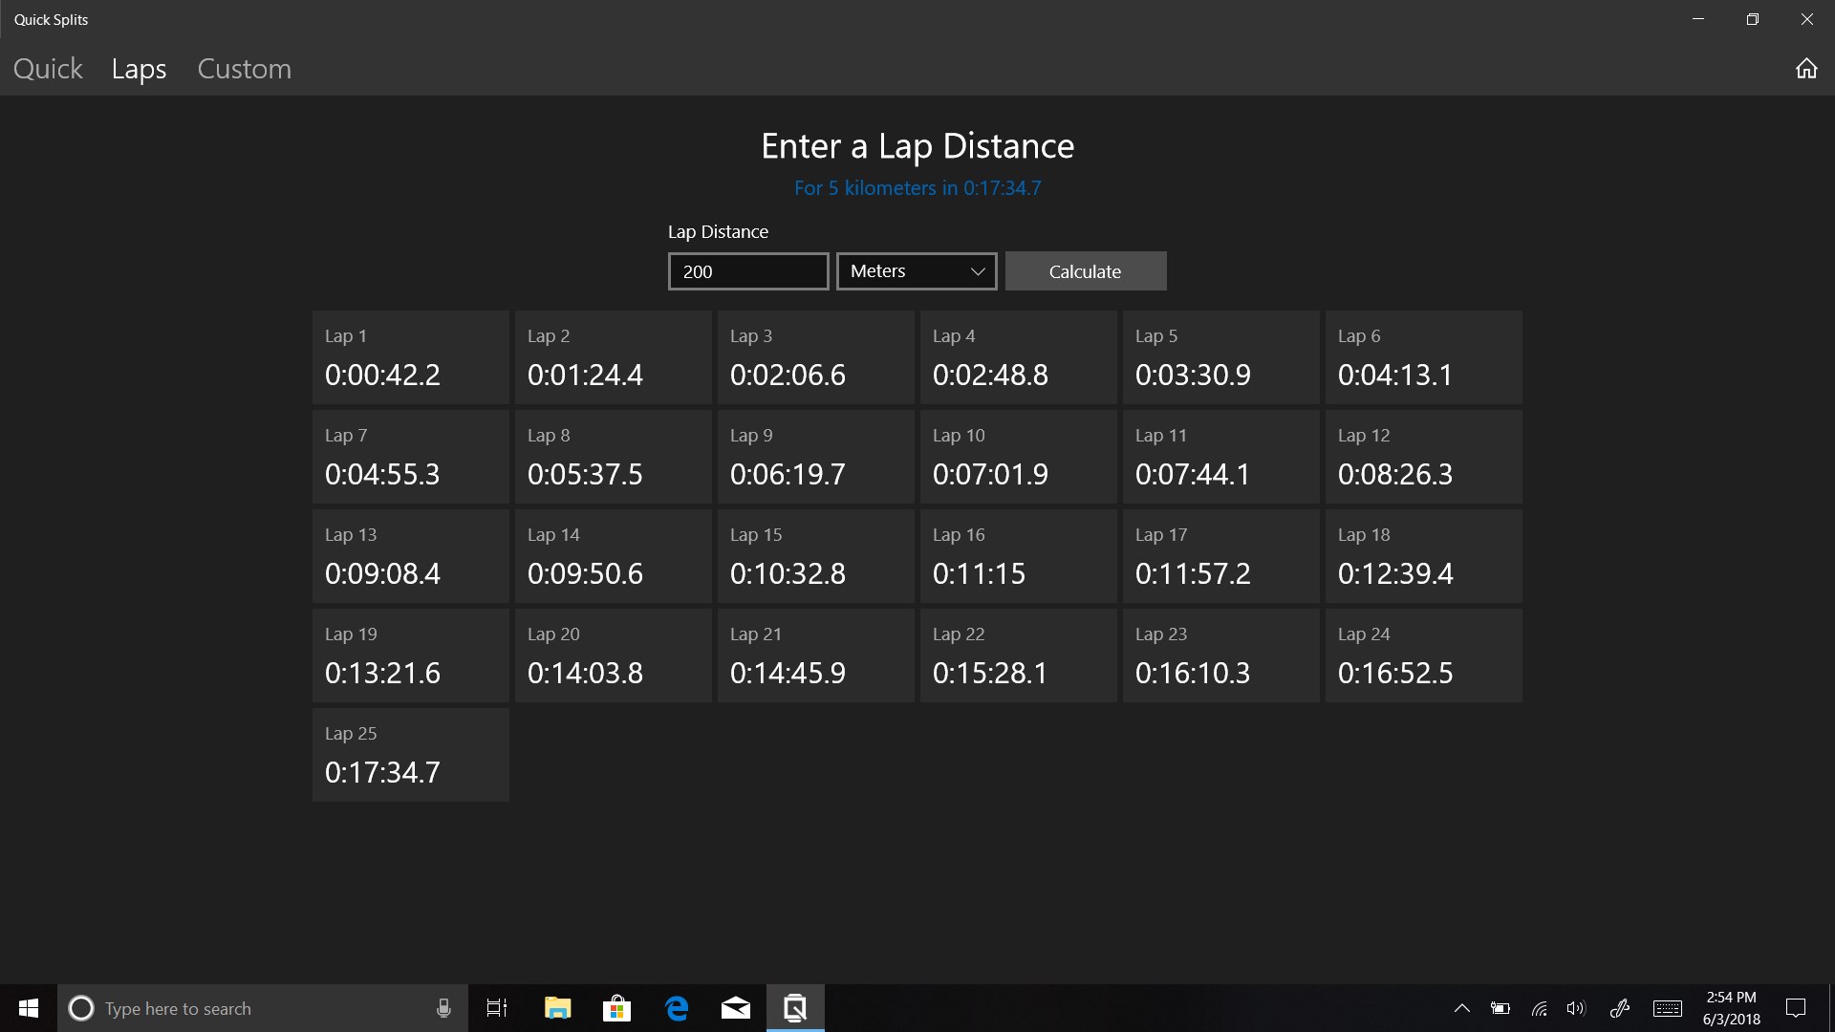Open the Action Center notifications icon
Image resolution: width=1835 pixels, height=1032 pixels.
pyautogui.click(x=1796, y=1008)
